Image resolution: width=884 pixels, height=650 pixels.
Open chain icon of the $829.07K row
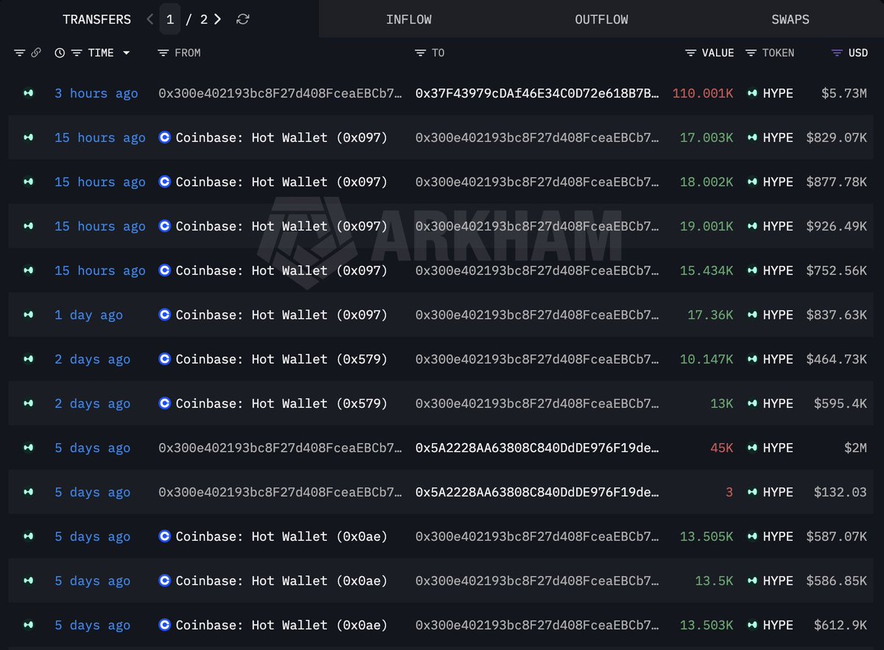(x=28, y=138)
